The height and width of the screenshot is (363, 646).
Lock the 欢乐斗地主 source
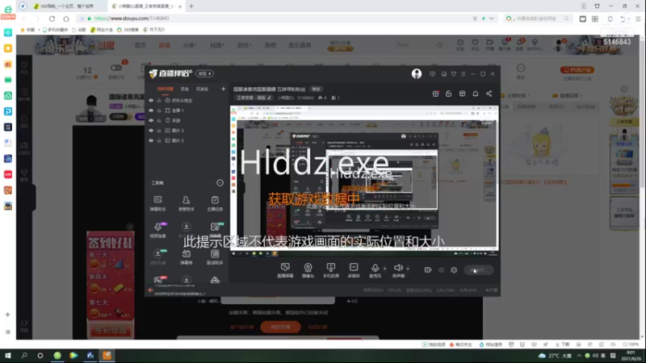[x=159, y=100]
